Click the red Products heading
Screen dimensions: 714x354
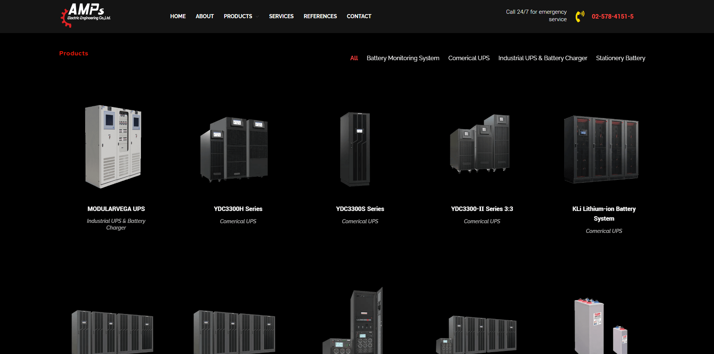point(74,53)
